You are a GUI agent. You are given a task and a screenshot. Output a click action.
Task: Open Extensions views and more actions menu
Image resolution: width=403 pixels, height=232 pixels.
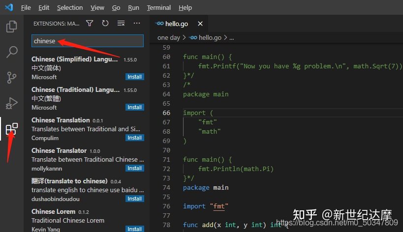[137, 24]
